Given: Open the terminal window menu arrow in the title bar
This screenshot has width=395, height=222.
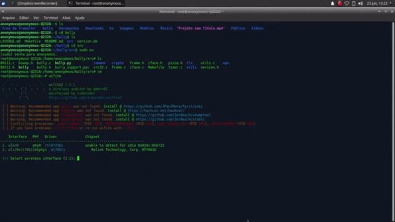Looking at the screenshot, I should [x=2, y=12].
